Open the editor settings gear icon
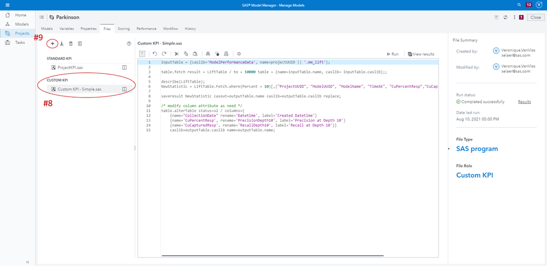The width and height of the screenshot is (547, 268). (x=238, y=54)
